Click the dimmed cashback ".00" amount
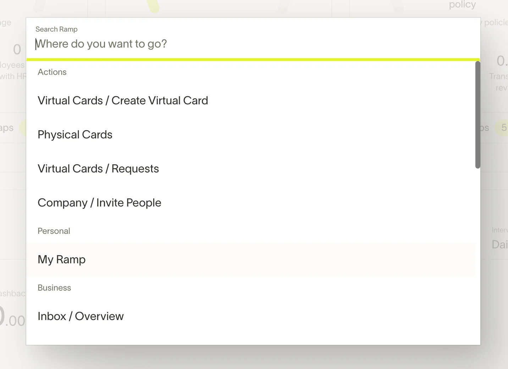Screen dimensions: 508x369 point(15,321)
